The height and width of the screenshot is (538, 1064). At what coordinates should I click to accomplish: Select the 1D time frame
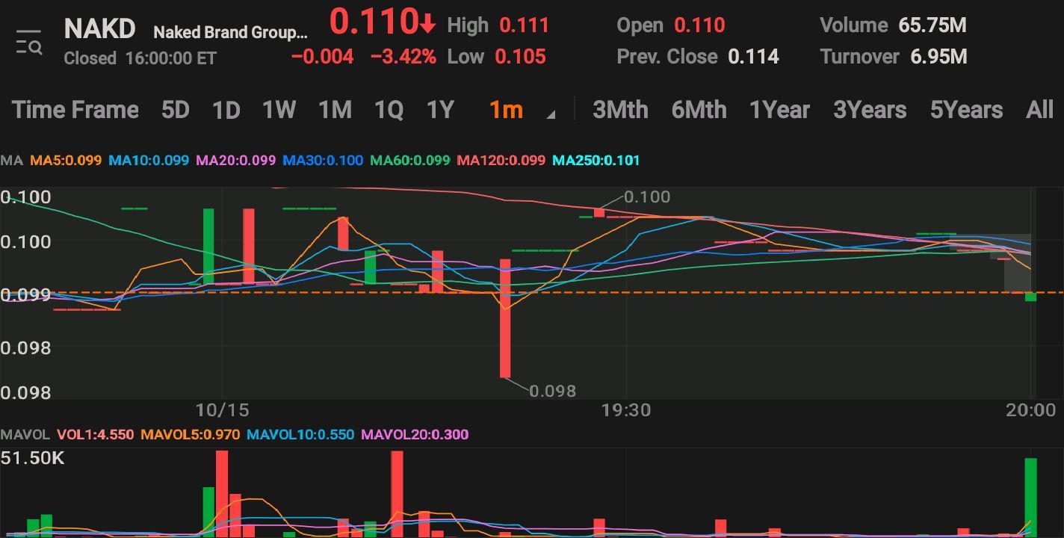[226, 111]
